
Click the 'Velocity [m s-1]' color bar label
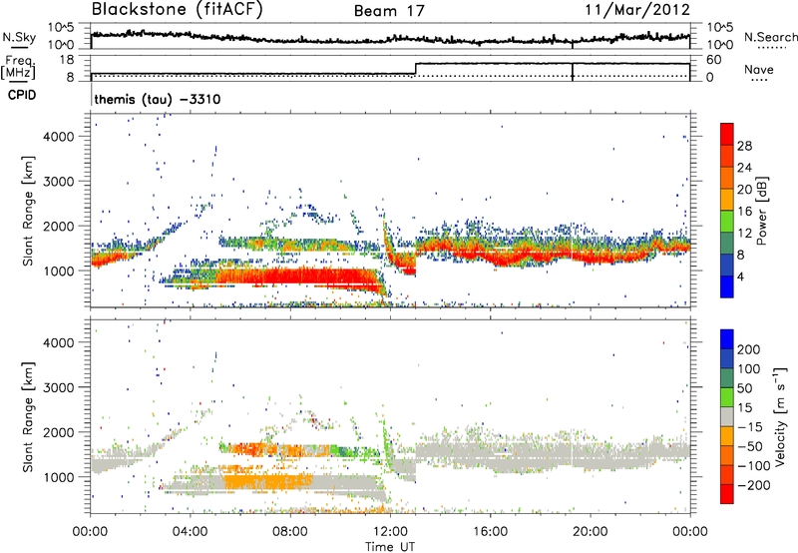point(779,416)
